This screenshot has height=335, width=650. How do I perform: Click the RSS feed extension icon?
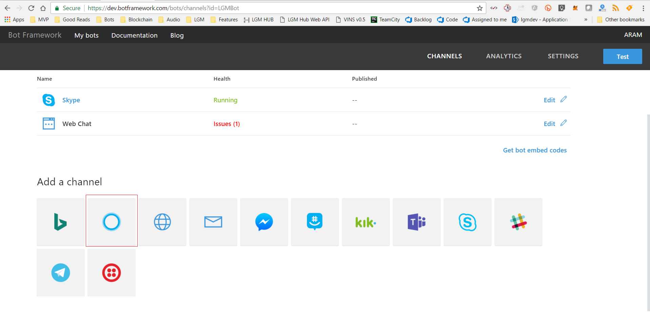(x=616, y=8)
